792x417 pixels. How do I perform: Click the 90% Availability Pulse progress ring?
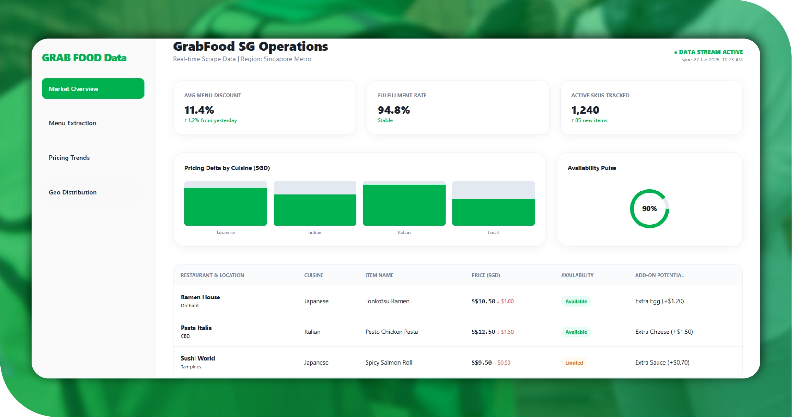[x=649, y=208]
